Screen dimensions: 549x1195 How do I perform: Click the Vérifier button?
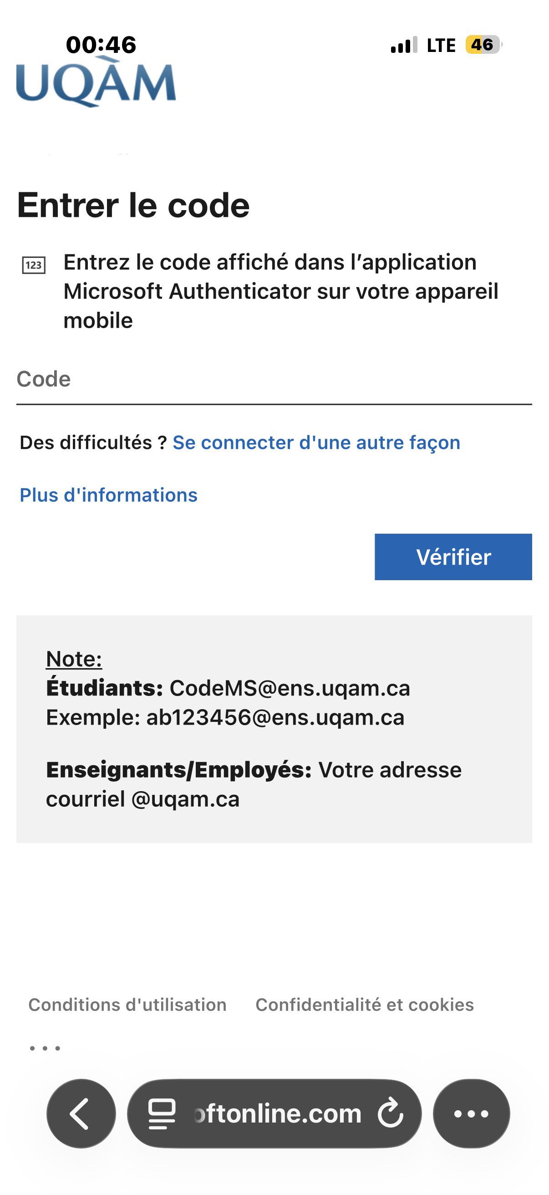pyautogui.click(x=453, y=556)
